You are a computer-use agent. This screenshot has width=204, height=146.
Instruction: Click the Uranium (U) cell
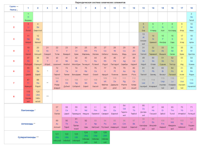click(x=86, y=124)
